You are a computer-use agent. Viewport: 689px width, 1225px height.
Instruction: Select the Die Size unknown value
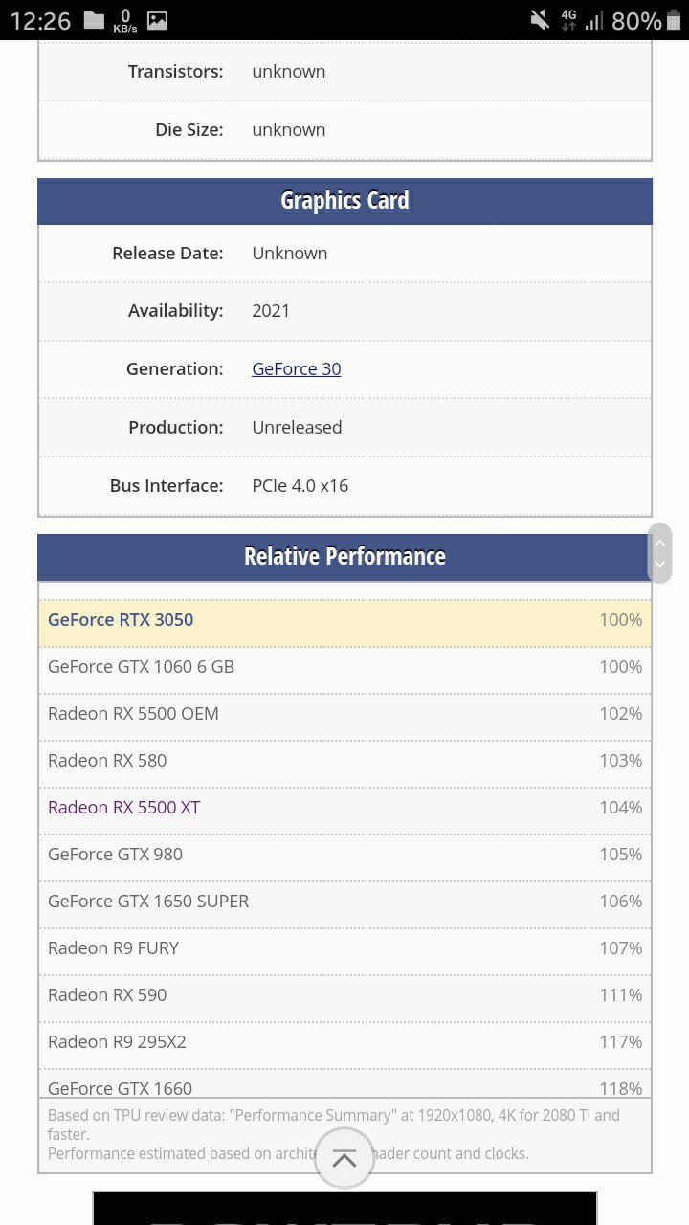(289, 129)
